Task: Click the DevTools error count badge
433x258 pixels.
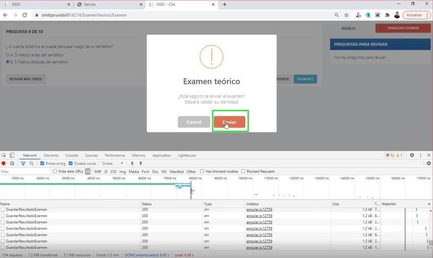Action: coord(390,155)
